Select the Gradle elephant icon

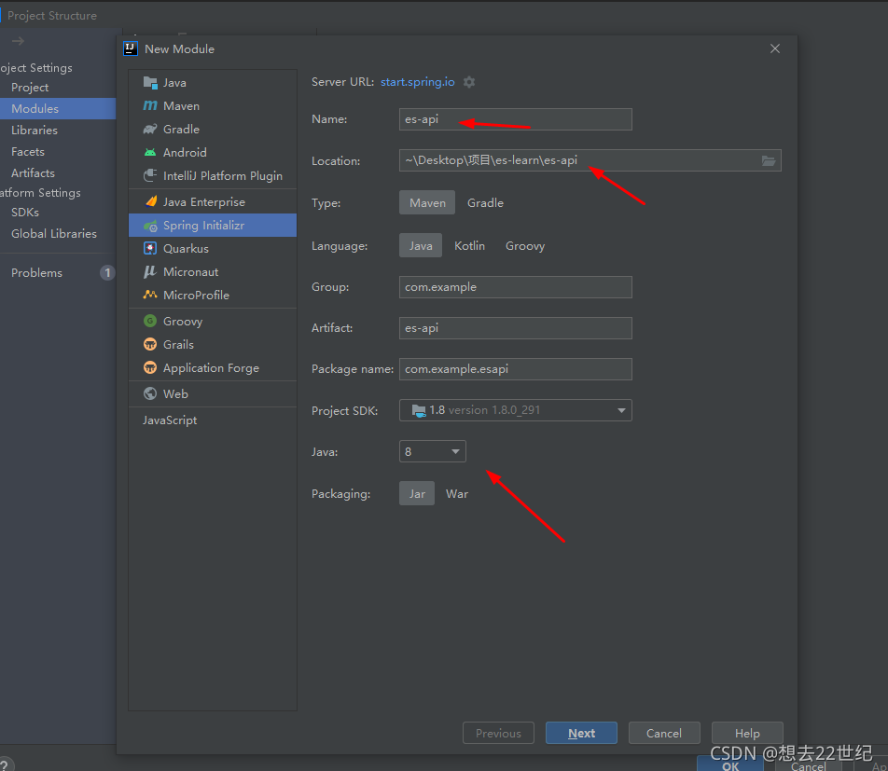150,129
